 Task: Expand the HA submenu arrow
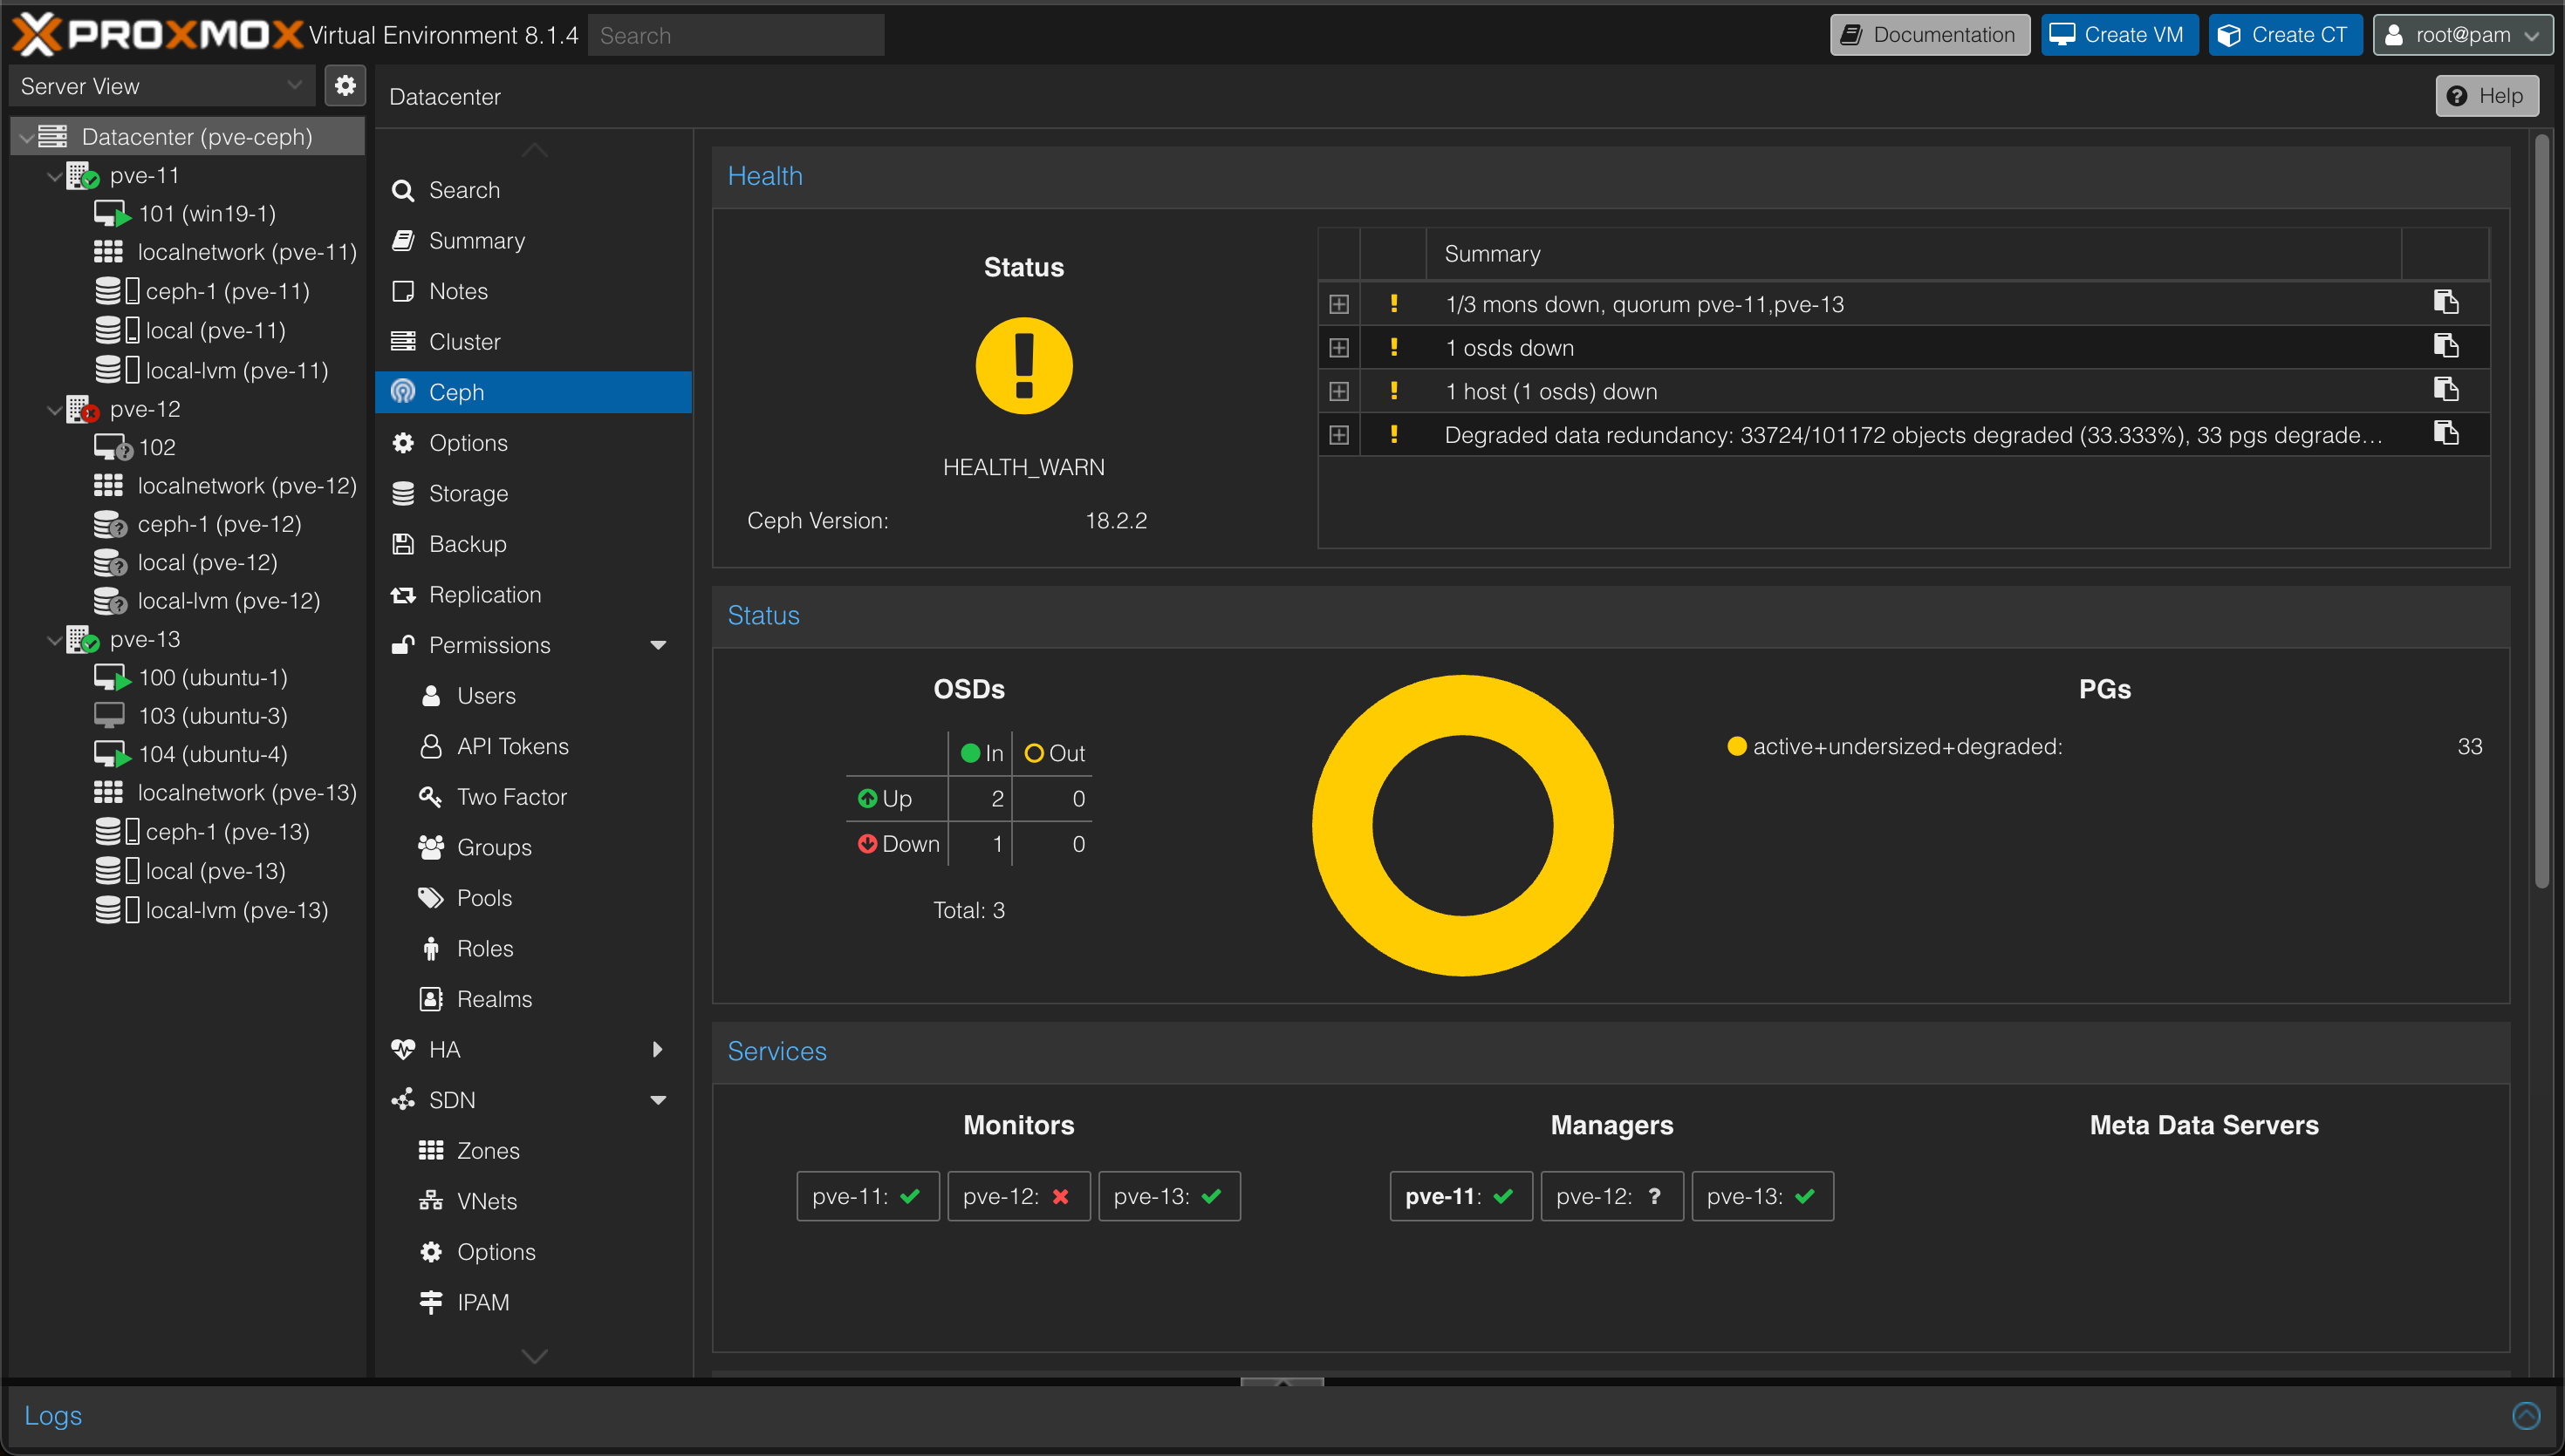(x=657, y=1049)
